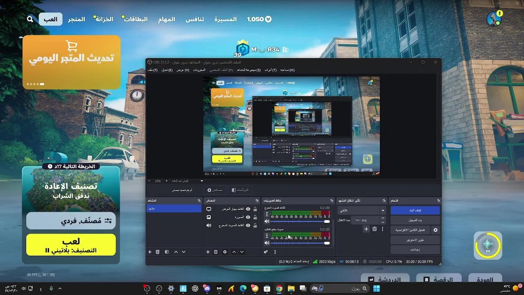The height and width of the screenshot is (295, 524).
Task: Open source properties gear in Sources toolbar
Action: tap(225, 252)
